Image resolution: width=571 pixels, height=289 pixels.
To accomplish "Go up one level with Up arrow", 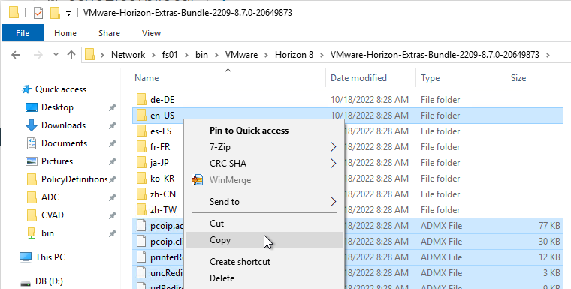I will coord(71,55).
